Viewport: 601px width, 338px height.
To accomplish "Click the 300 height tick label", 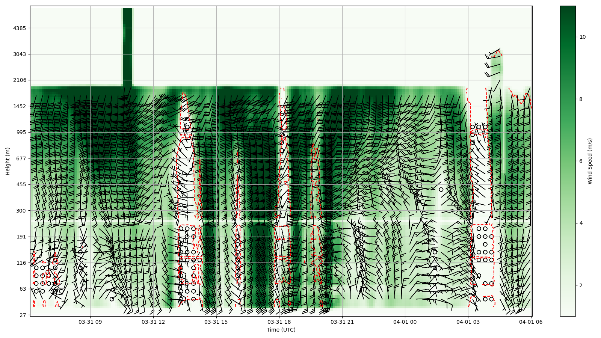I will [21, 211].
